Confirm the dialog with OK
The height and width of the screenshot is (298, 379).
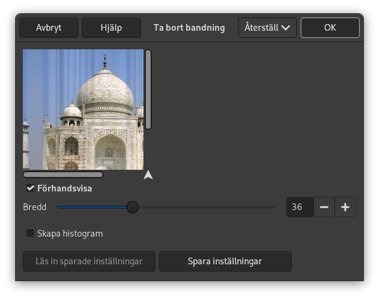tap(330, 28)
